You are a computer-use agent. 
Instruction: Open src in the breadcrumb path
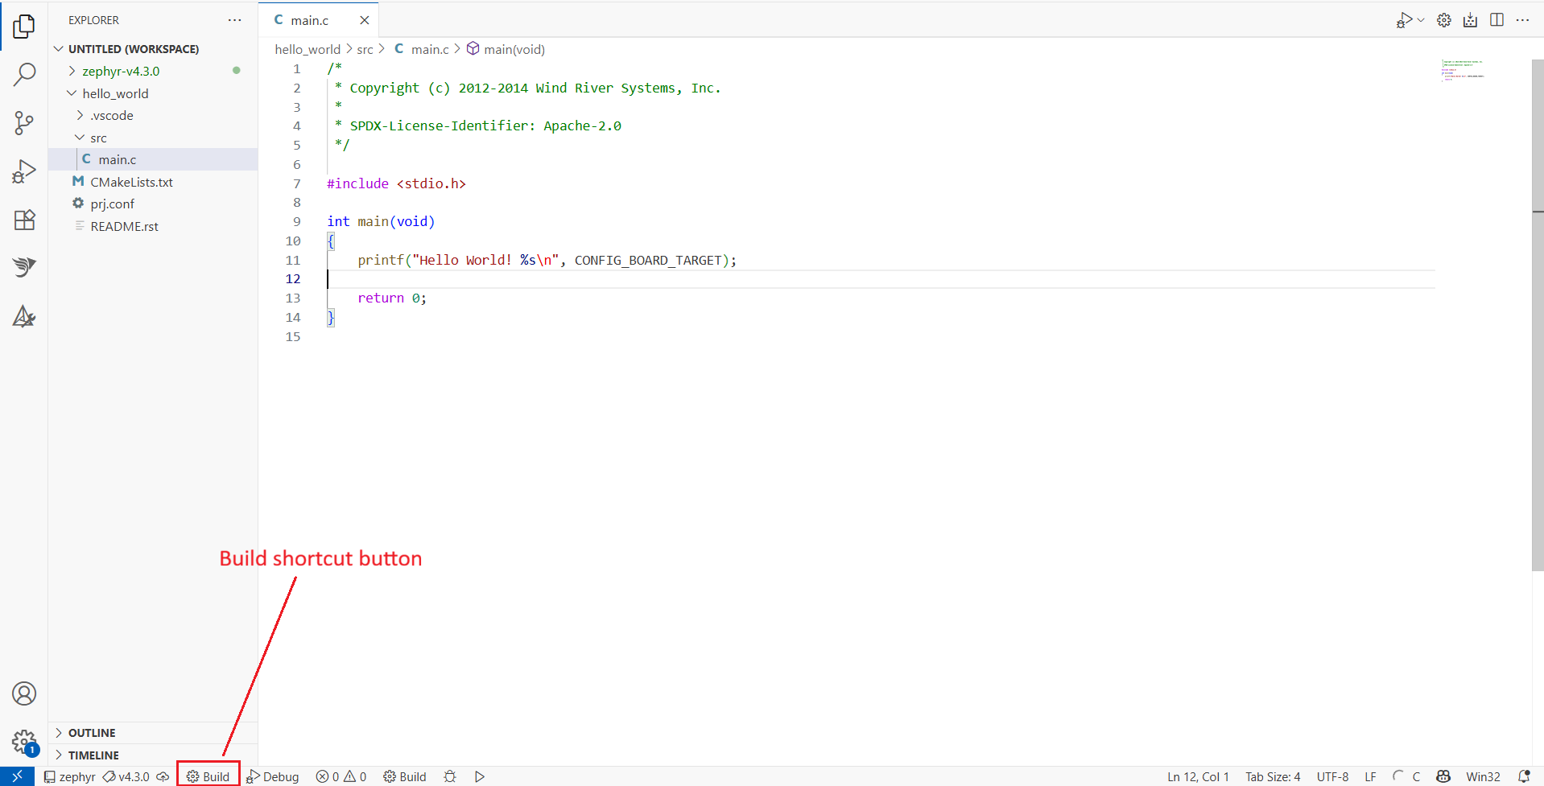pos(365,49)
